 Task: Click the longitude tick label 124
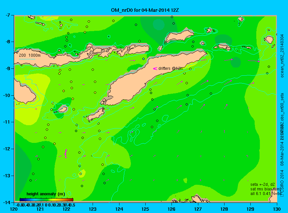point(119,209)
